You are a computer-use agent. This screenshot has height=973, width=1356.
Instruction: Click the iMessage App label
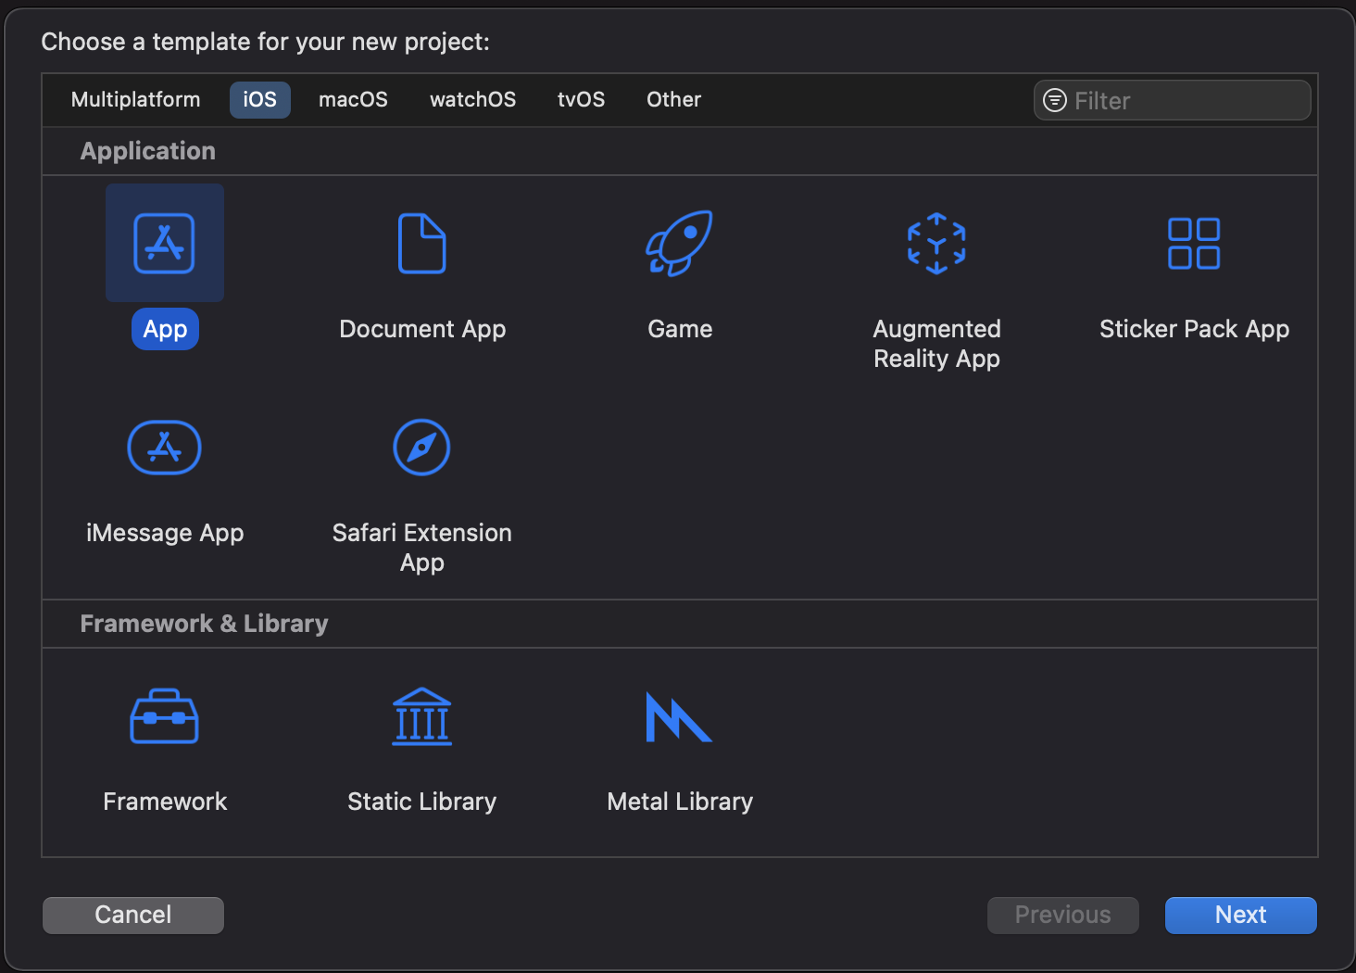pos(165,533)
